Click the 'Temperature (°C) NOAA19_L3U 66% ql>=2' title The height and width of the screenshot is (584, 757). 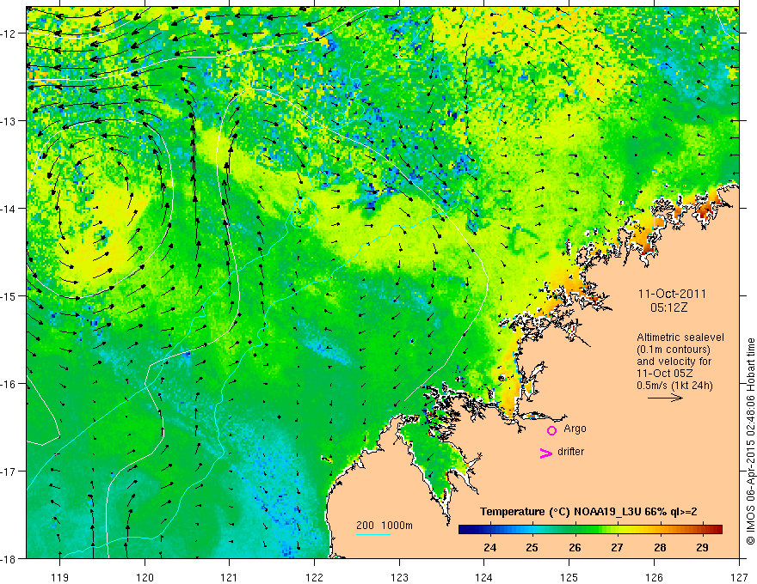588,512
